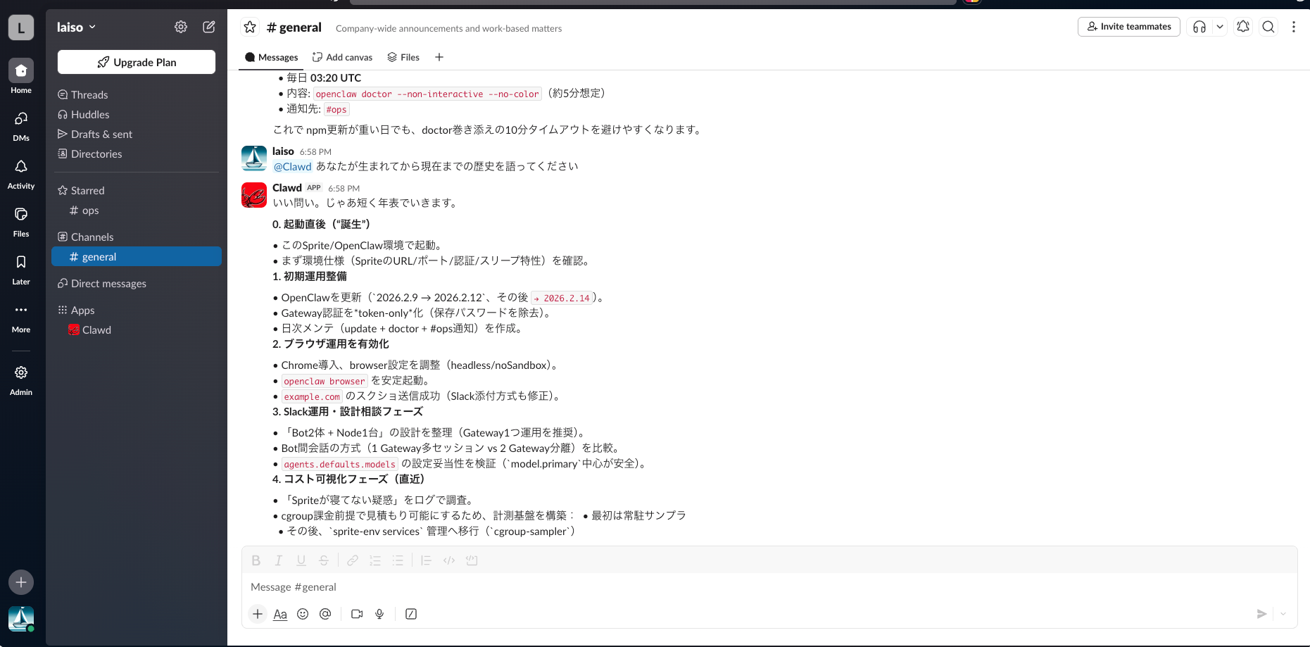Screen dimensions: 1310x647
Task: Open Later saved items
Action: (x=21, y=269)
